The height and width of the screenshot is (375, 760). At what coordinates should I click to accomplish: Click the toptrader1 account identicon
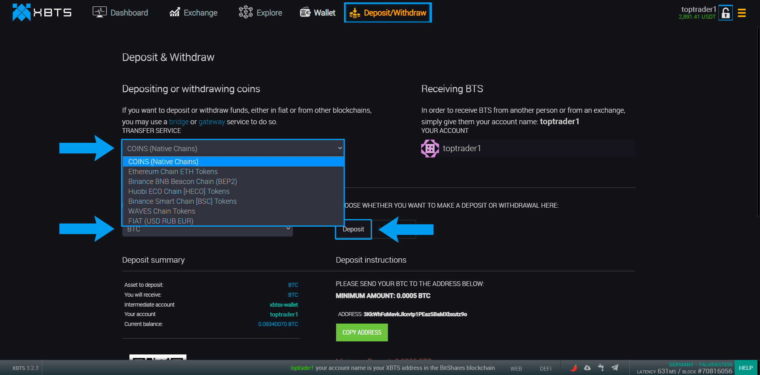tap(430, 148)
